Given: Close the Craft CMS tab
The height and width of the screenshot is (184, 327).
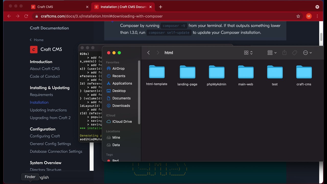Looking at the screenshot, I should coord(87,7).
